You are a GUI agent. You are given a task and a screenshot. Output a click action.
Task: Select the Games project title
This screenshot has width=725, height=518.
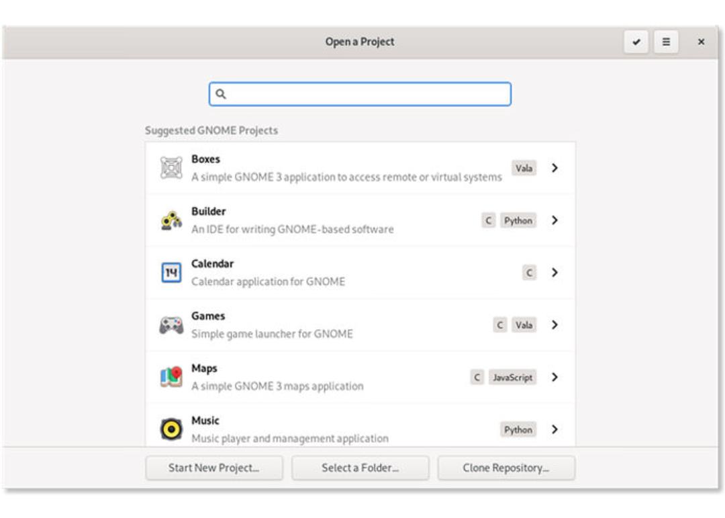click(208, 316)
